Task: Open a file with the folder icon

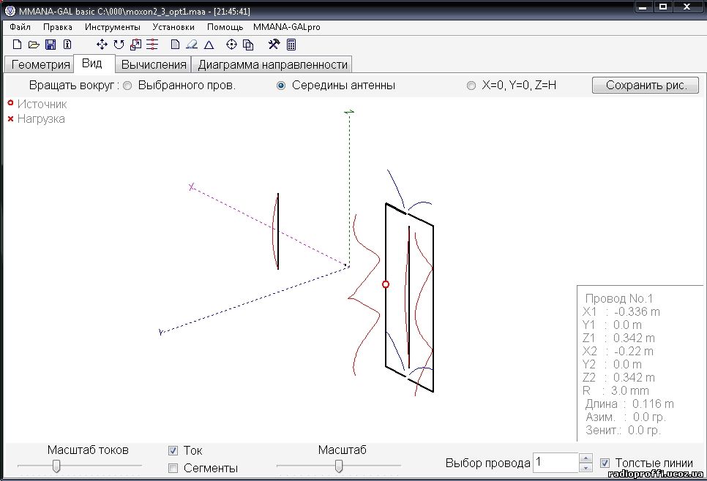Action: pyautogui.click(x=34, y=44)
